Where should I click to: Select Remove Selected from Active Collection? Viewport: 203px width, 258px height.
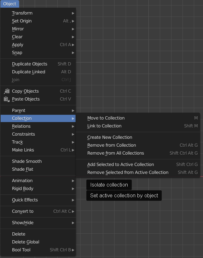tap(138, 172)
